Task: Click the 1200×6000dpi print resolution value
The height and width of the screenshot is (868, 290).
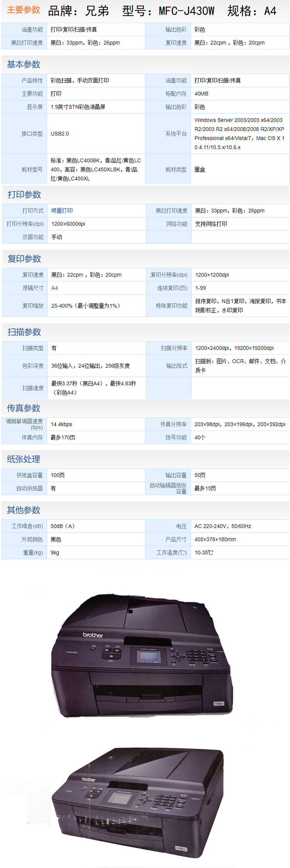Action: click(x=68, y=224)
